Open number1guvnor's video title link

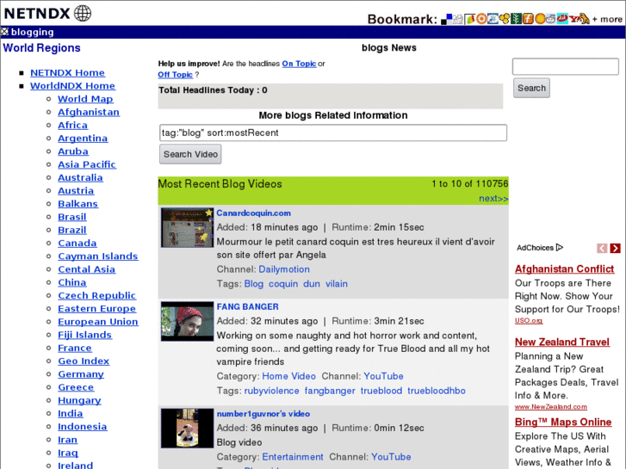(x=263, y=414)
